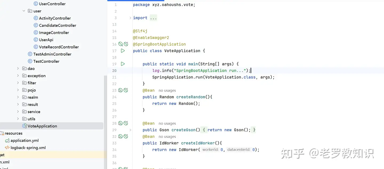
Task: Open TestAdminController file
Action: coord(52,54)
